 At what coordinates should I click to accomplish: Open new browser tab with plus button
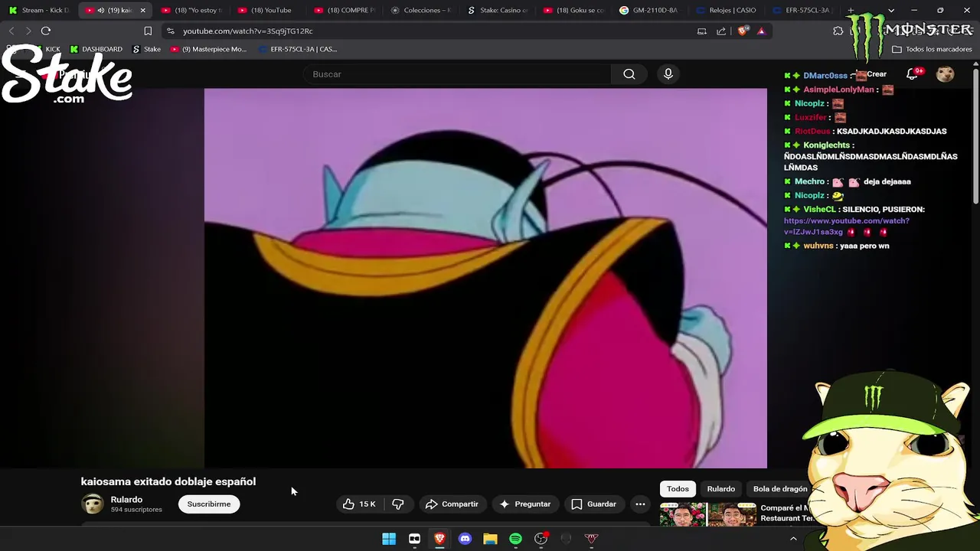tap(851, 10)
